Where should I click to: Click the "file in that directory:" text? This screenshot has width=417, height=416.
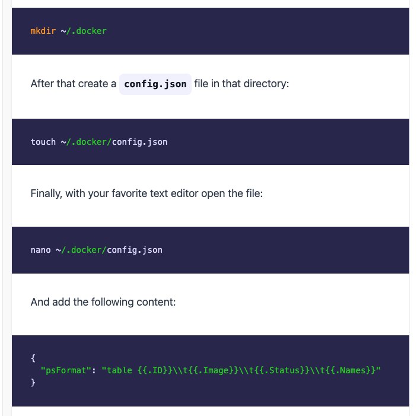241,84
